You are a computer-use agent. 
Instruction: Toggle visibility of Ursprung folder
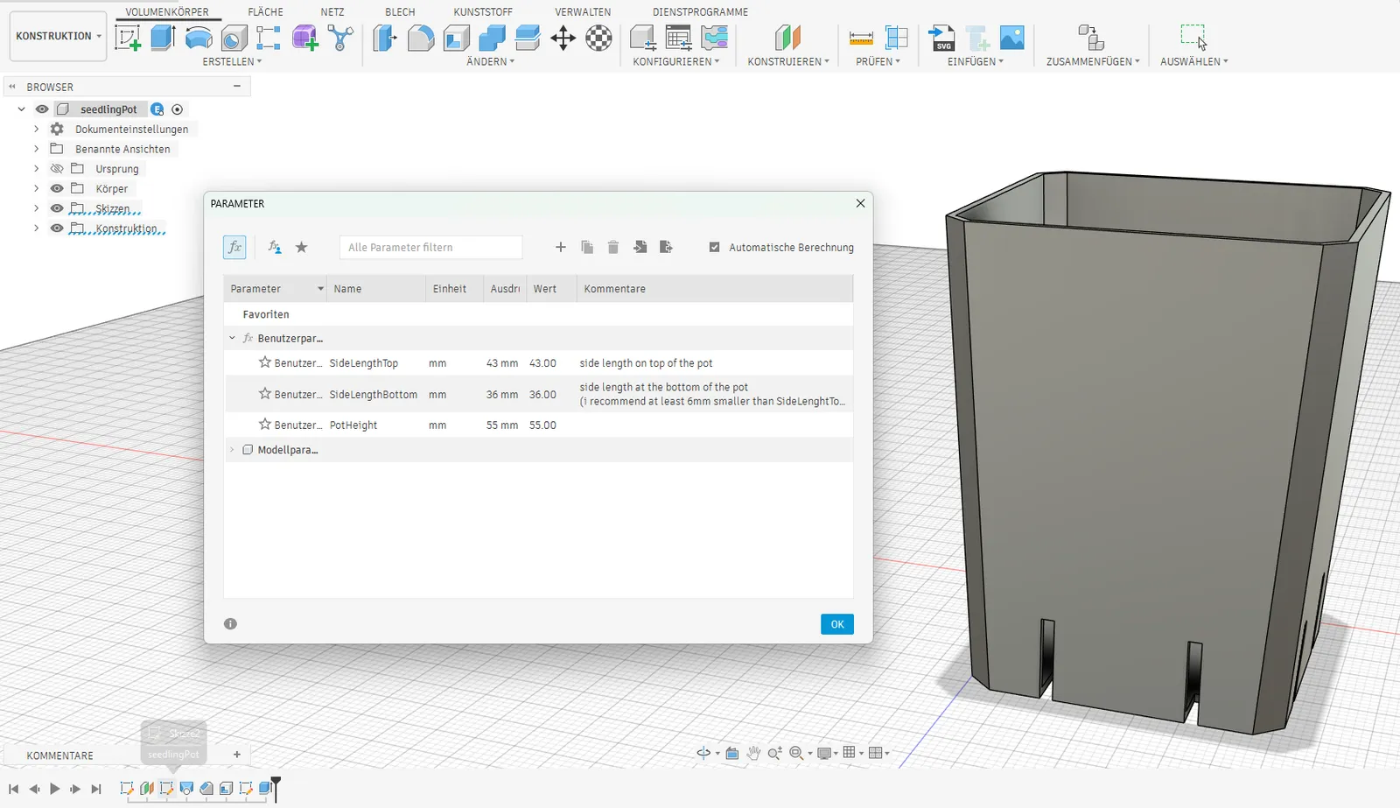[57, 169]
